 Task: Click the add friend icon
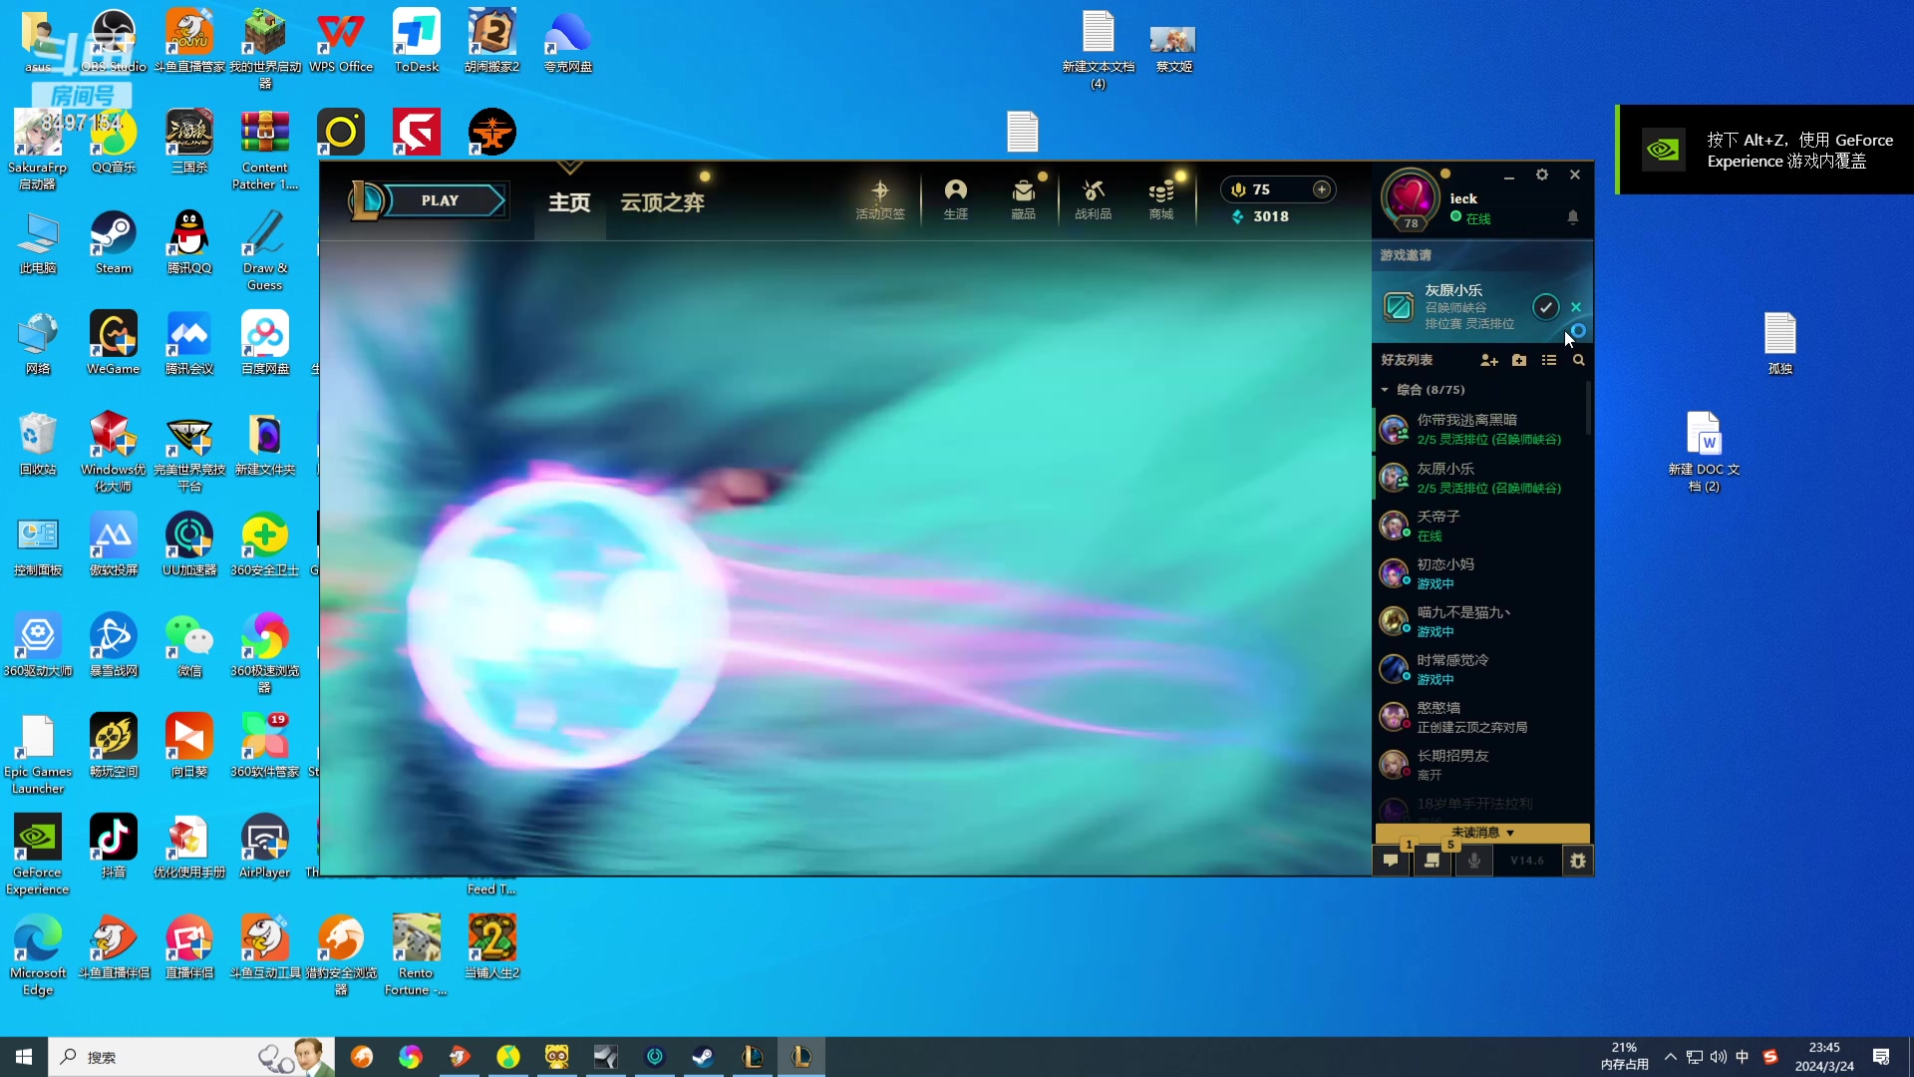coord(1489,360)
